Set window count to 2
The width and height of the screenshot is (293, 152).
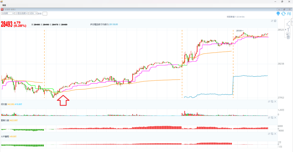[237, 17]
